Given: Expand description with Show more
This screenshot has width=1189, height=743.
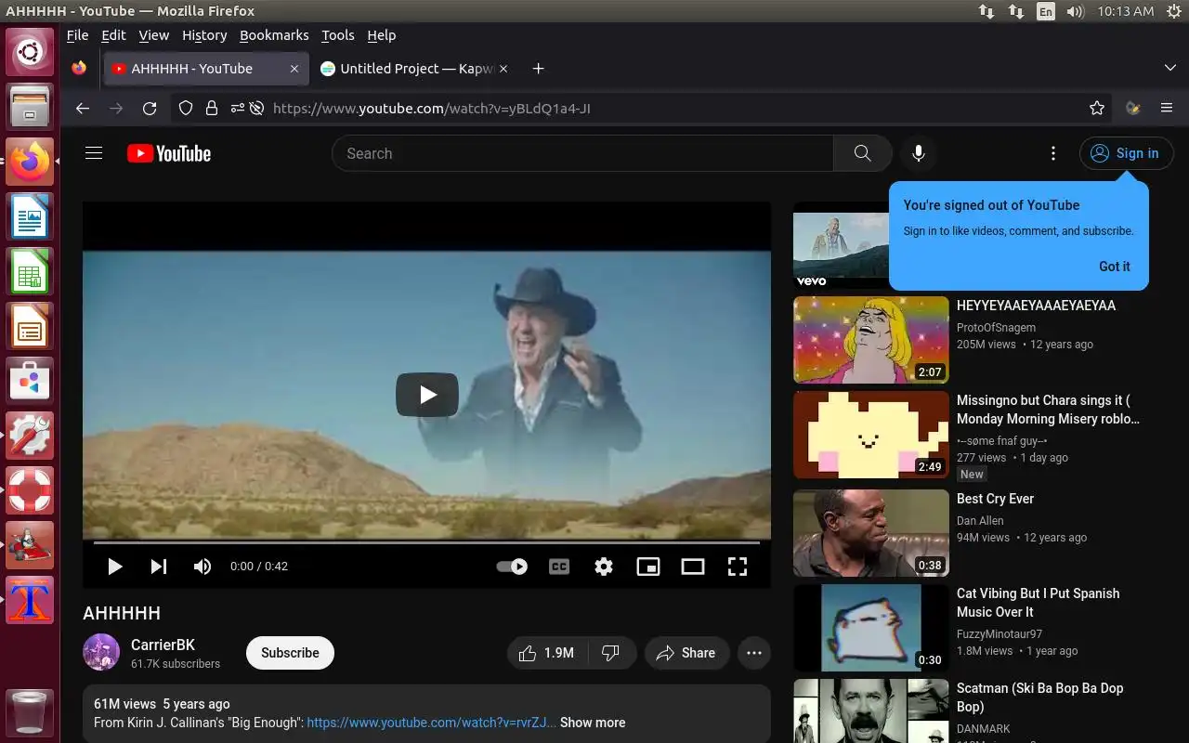Looking at the screenshot, I should pyautogui.click(x=593, y=723).
